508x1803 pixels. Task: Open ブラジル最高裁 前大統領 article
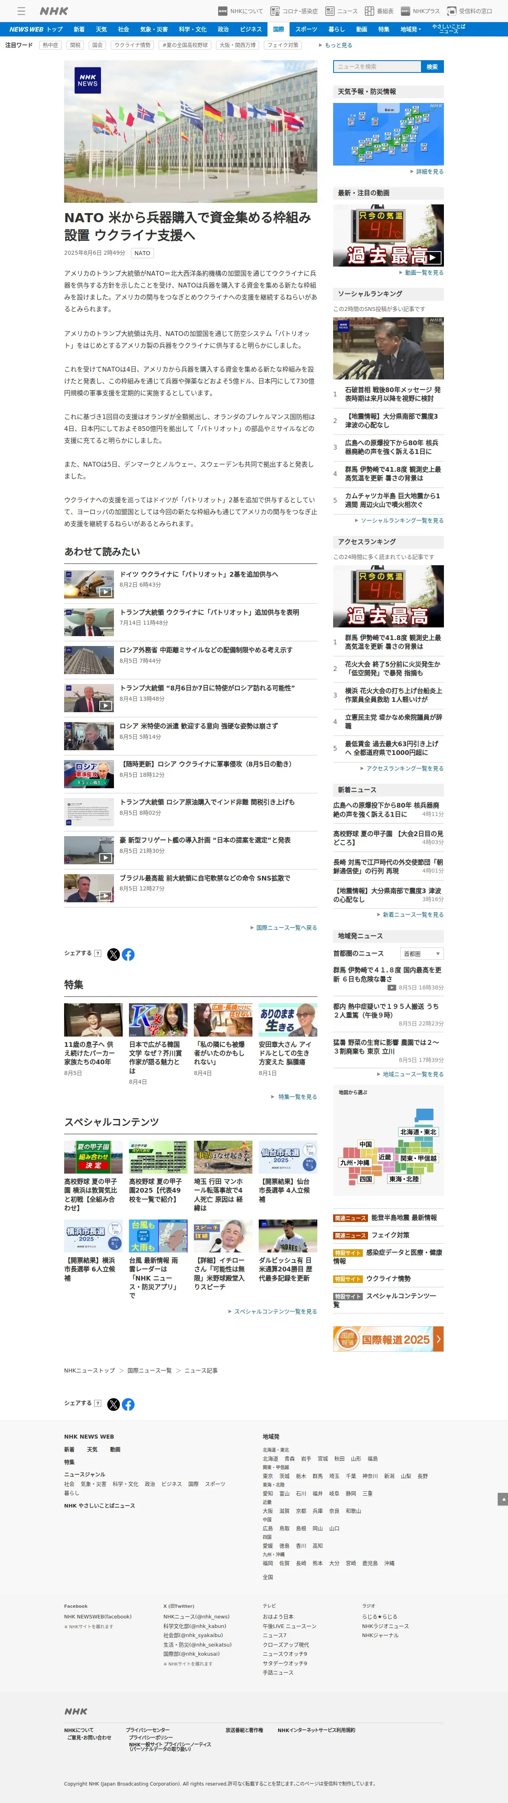[205, 878]
